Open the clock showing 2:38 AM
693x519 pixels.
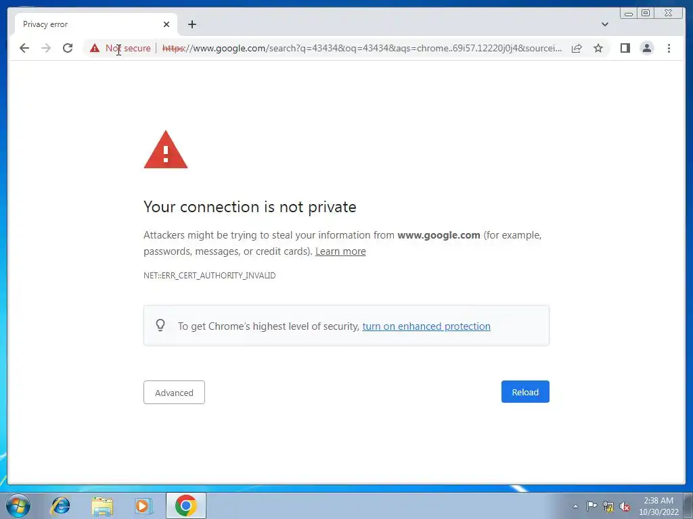658,506
